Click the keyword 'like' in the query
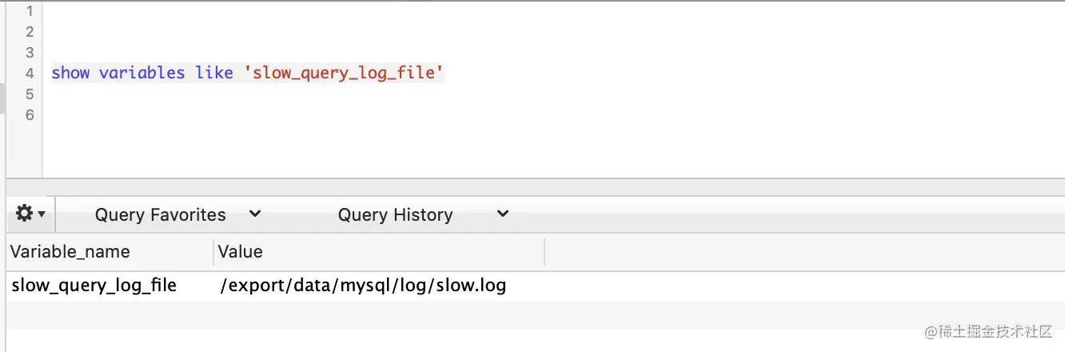Viewport: 1065px width, 352px height. point(214,73)
